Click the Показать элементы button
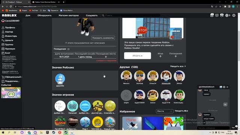This screenshot has height=135, width=240. pyautogui.click(x=103, y=38)
